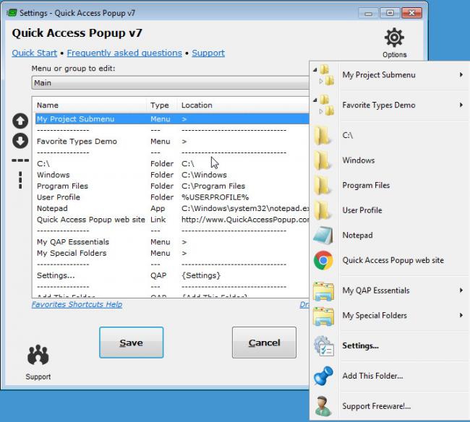This screenshot has width=470, height=422.
Task: Select the Favorite Types Demo list row
Action: (172, 142)
